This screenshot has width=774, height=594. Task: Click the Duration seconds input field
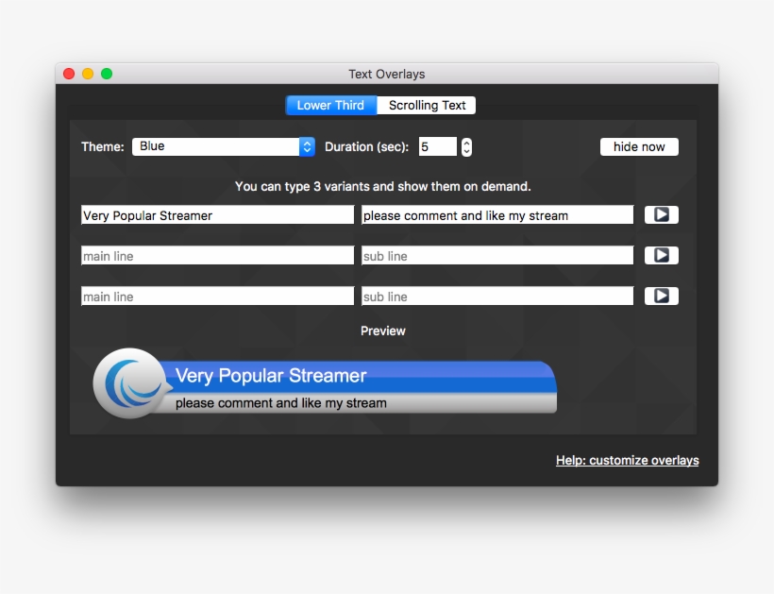[437, 146]
